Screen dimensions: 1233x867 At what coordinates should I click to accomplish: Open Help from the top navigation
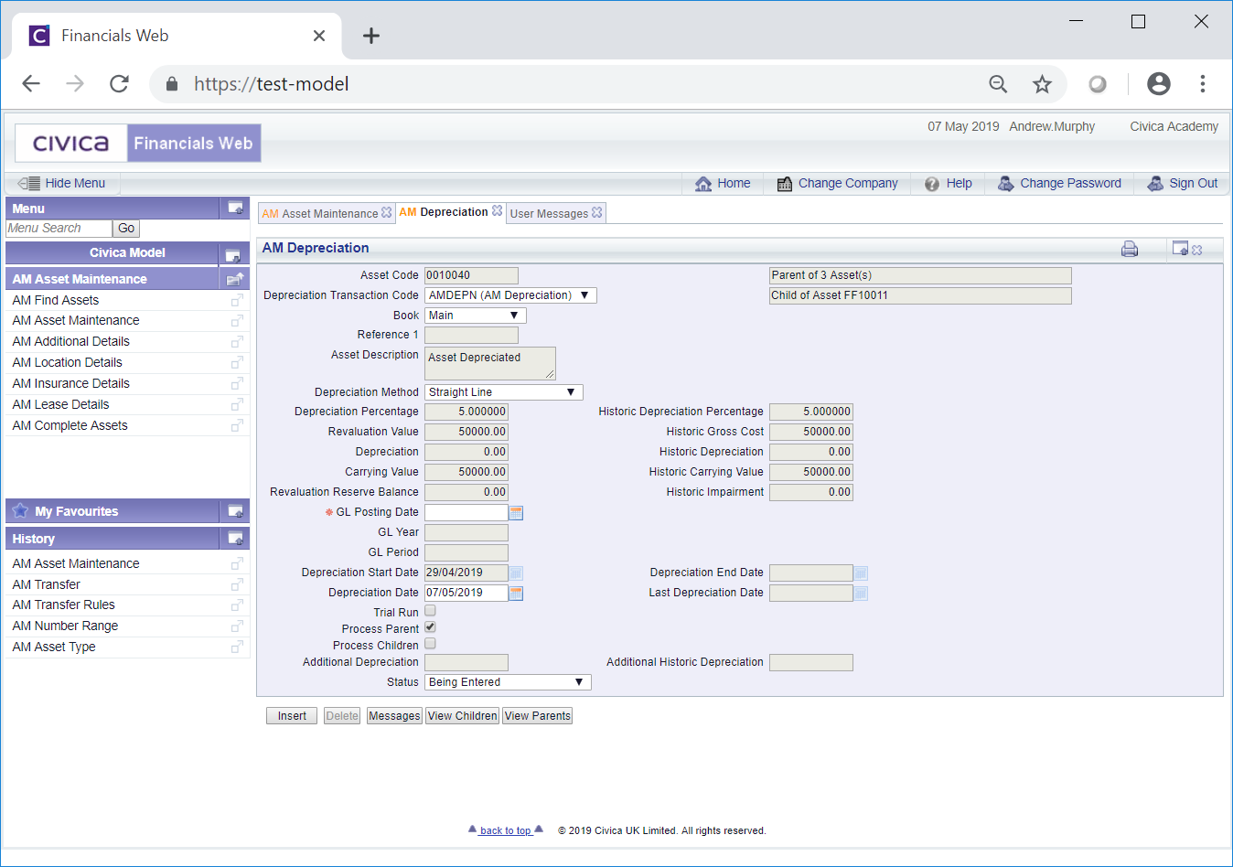[x=948, y=183]
